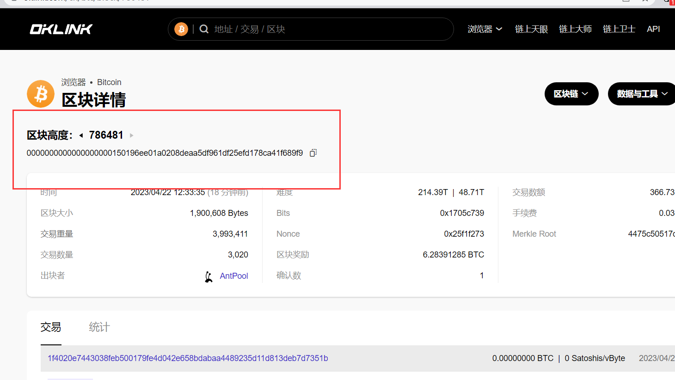This screenshot has height=380, width=675.
Task: Expand the 浏览器 dropdown in navbar
Action: click(485, 29)
